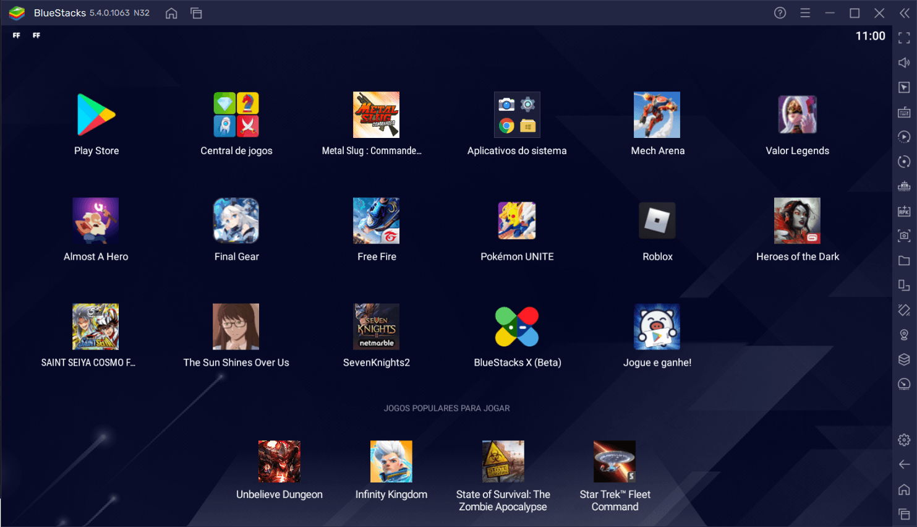
Task: Select Infinity Kingdom popular game
Action: 391,461
